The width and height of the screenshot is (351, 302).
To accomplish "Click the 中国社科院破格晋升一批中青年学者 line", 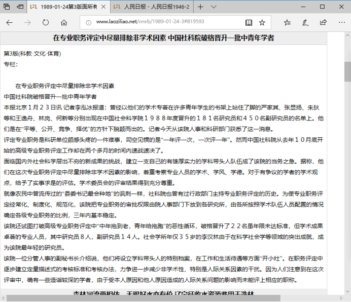I will pyautogui.click(x=50, y=97).
